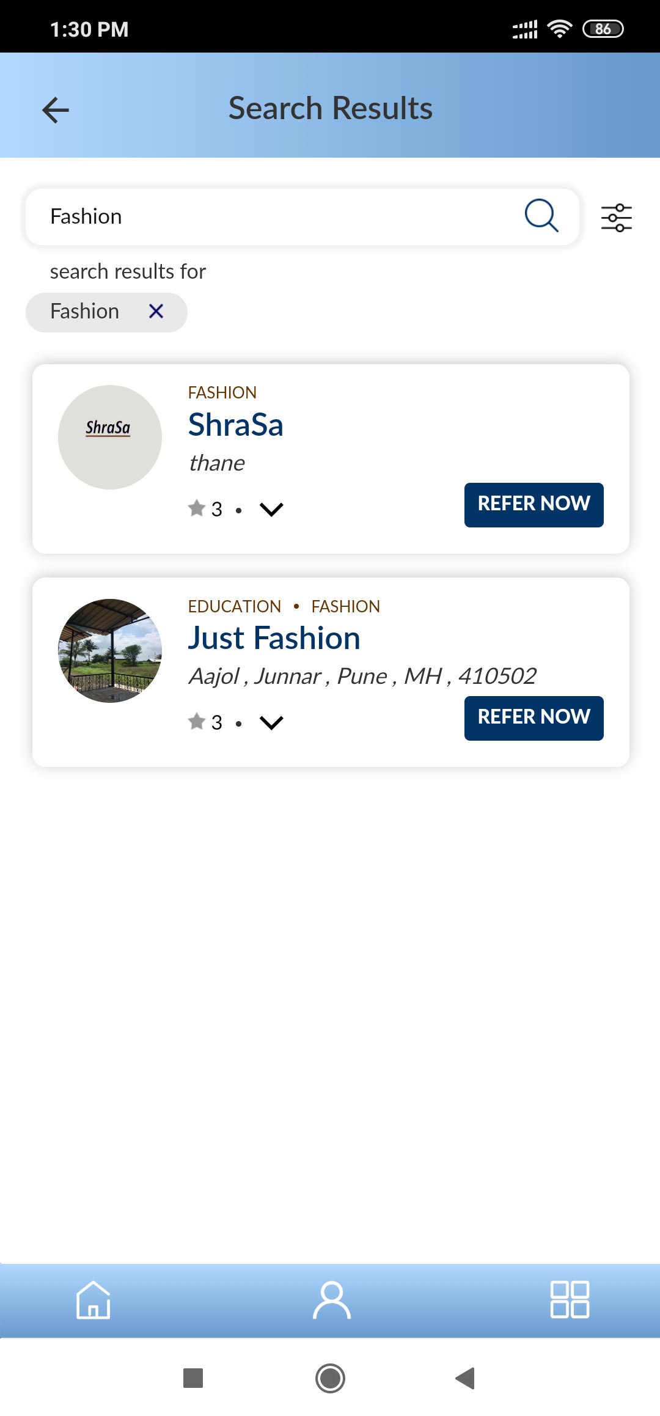The image size is (660, 1416).
Task: Open the Just Fashion photo thumbnail
Action: click(110, 651)
